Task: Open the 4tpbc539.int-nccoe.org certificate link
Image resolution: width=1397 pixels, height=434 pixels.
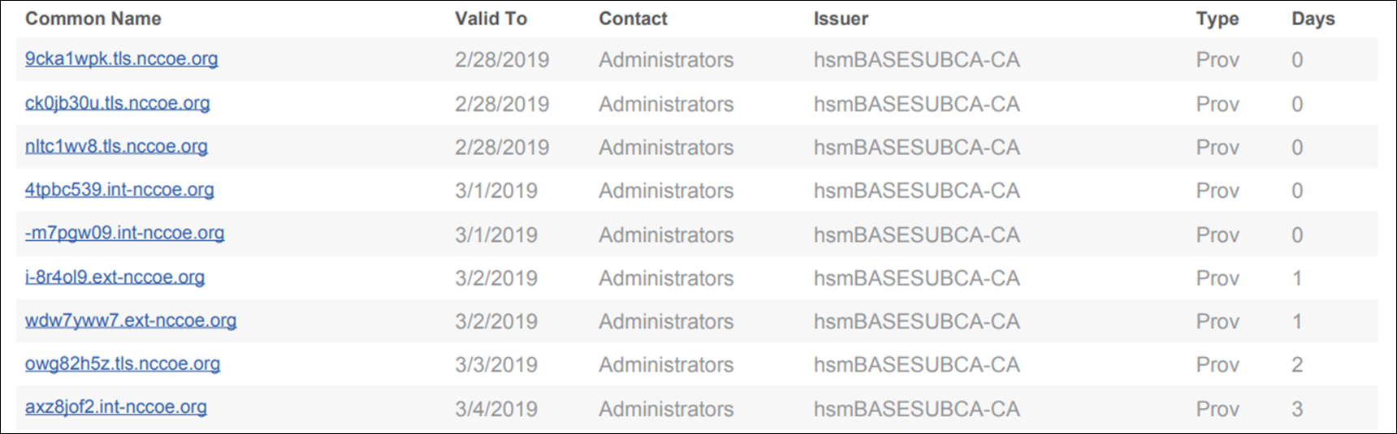Action: tap(119, 190)
